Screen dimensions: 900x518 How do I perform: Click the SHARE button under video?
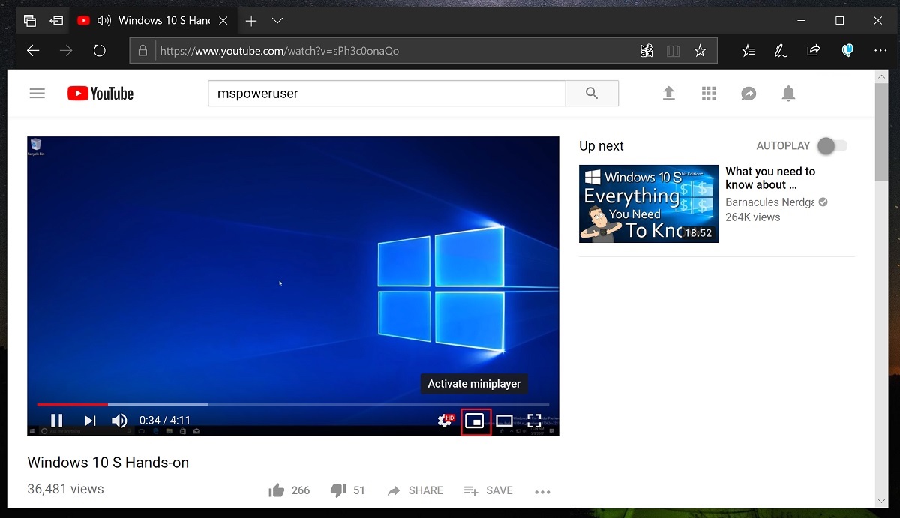pyautogui.click(x=415, y=490)
